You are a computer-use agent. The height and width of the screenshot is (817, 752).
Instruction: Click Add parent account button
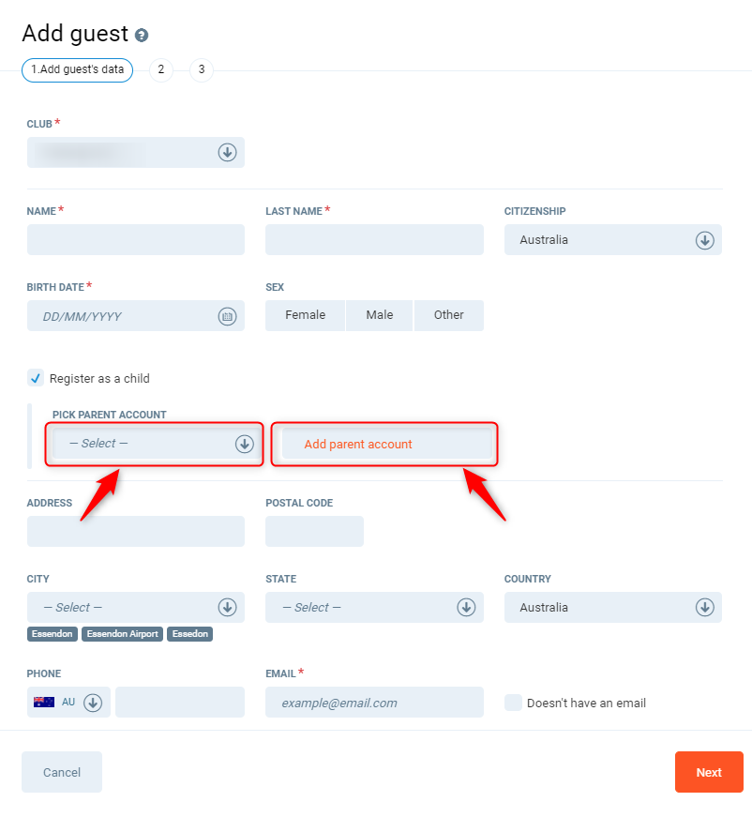click(x=385, y=444)
